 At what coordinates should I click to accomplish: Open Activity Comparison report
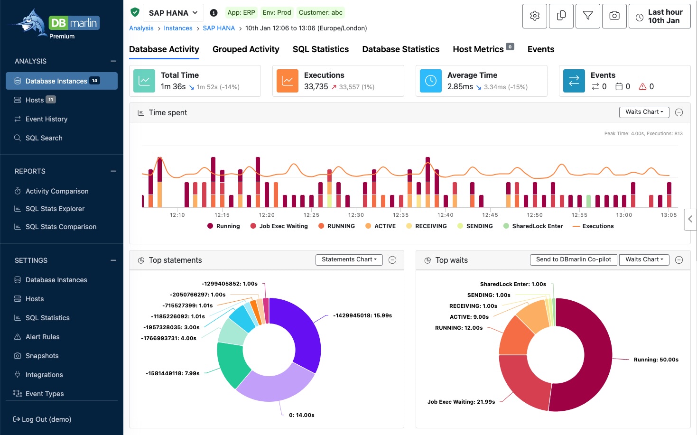62,191
